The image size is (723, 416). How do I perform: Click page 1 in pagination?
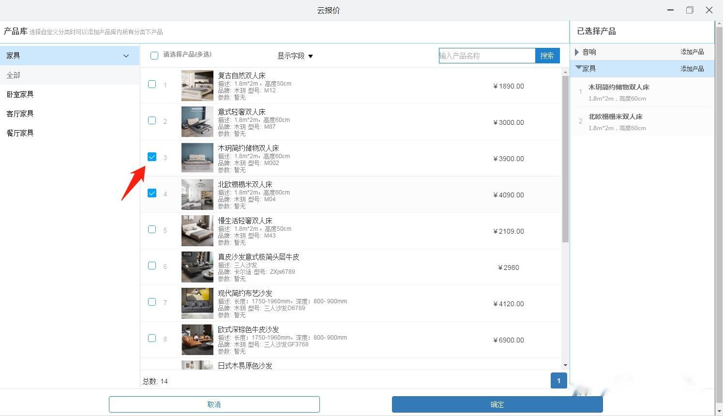tap(558, 381)
